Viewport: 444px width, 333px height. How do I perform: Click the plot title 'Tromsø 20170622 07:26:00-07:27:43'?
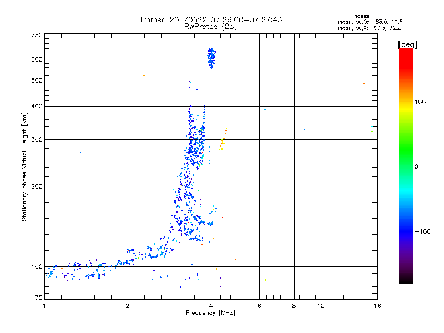pyautogui.click(x=210, y=19)
